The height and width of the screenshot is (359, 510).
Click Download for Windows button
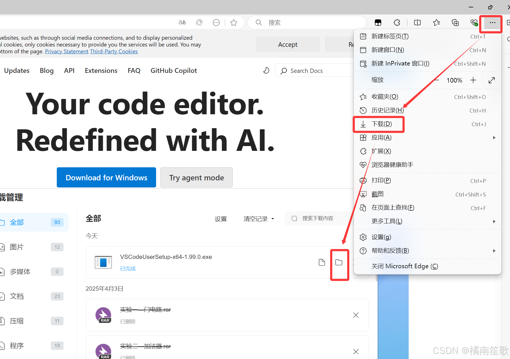[x=106, y=178]
